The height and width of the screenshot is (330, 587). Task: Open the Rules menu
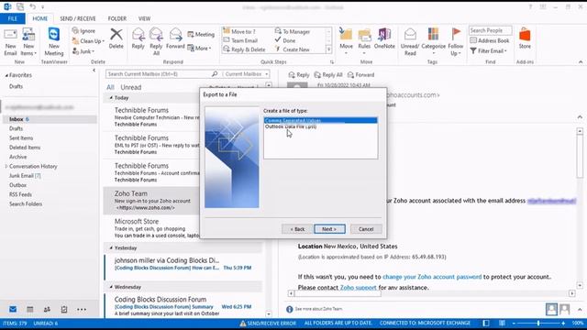point(364,41)
